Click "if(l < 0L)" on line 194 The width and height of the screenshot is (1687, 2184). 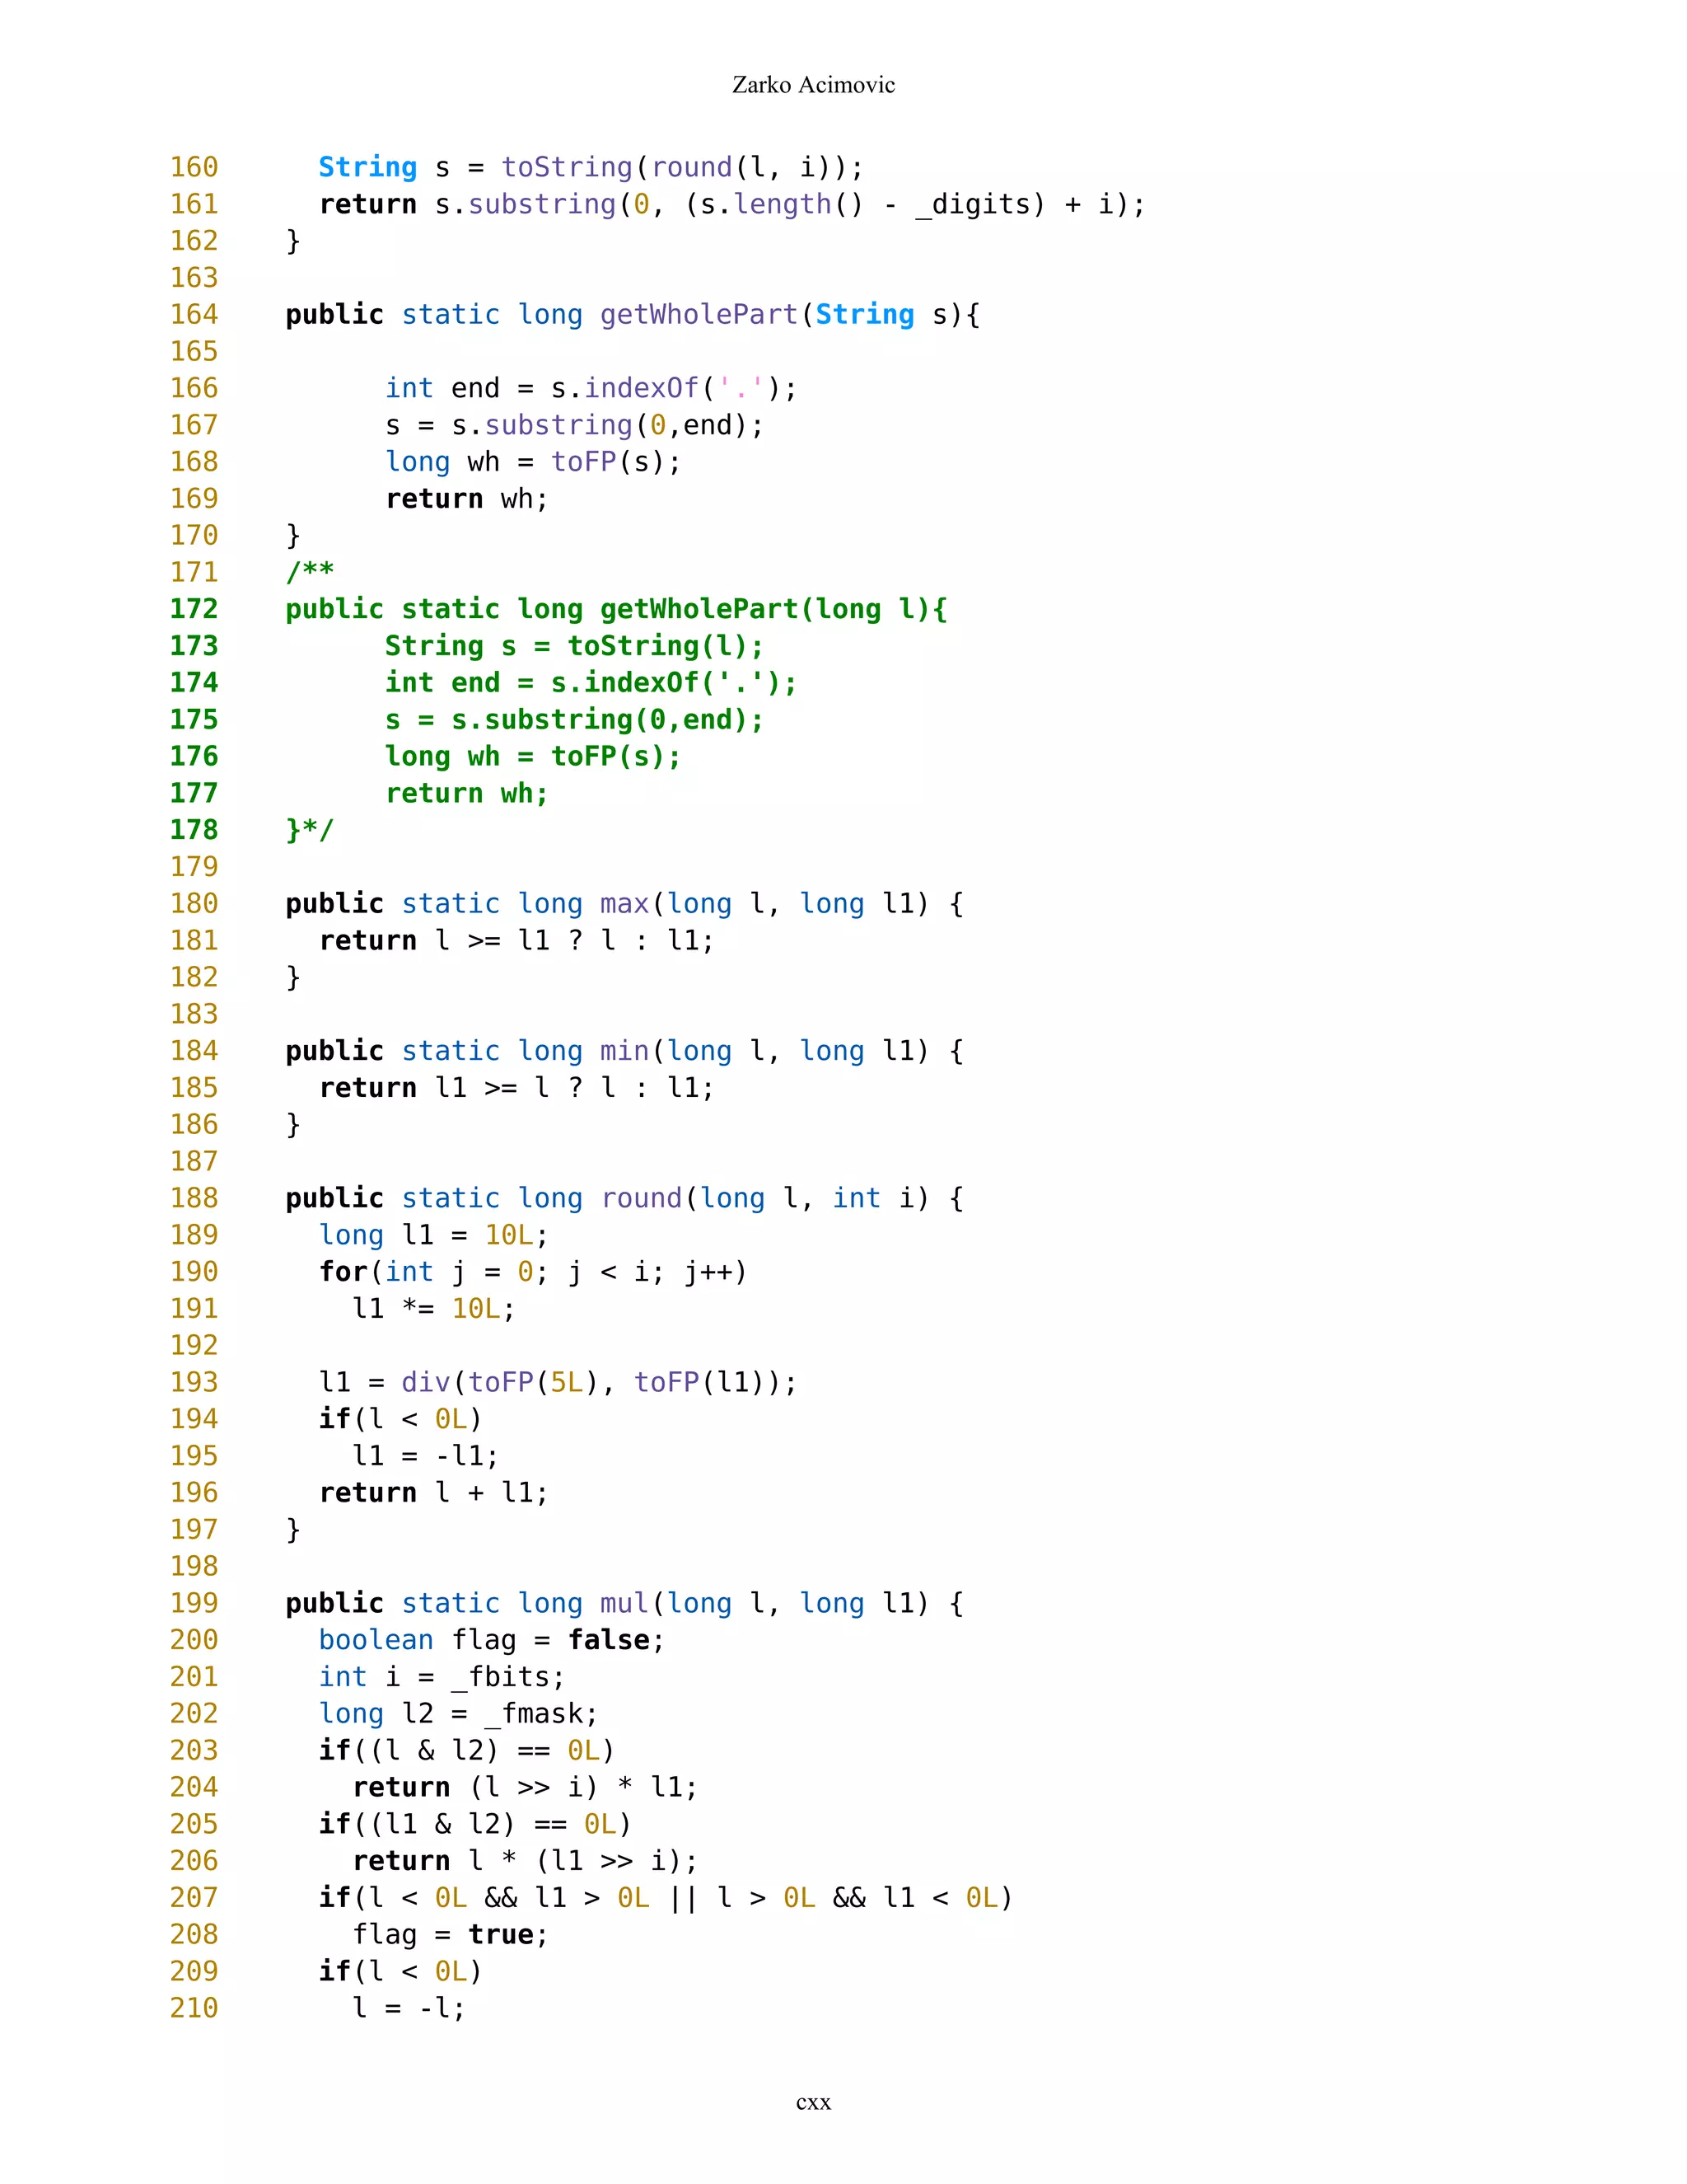(x=401, y=1419)
